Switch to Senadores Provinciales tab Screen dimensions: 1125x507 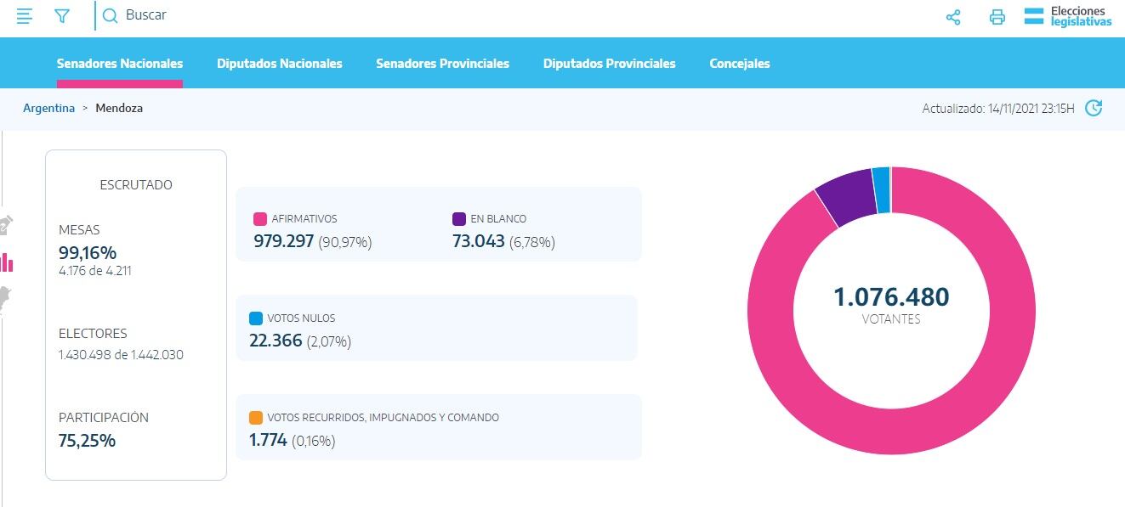[x=442, y=64]
